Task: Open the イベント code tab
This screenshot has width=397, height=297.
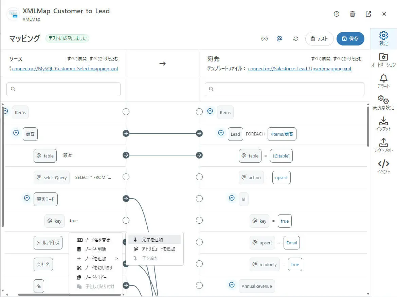Action: point(383,167)
